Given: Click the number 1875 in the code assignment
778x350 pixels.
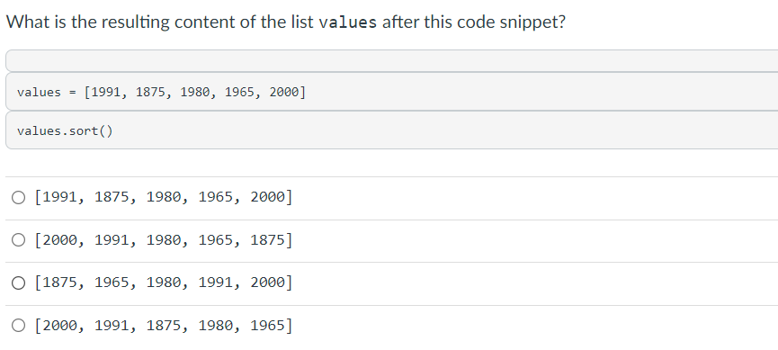Looking at the screenshot, I should point(151,92).
